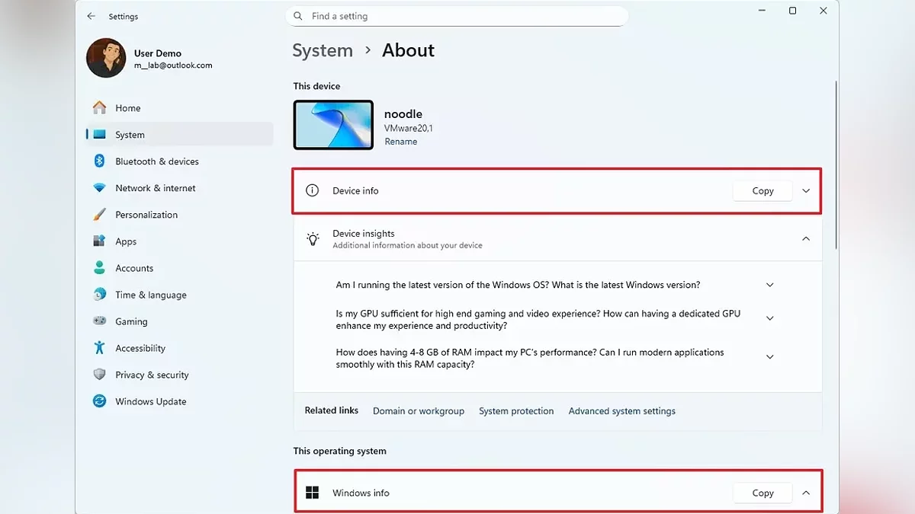Click the back arrow in Settings header
This screenshot has height=514, width=915.
point(91,16)
